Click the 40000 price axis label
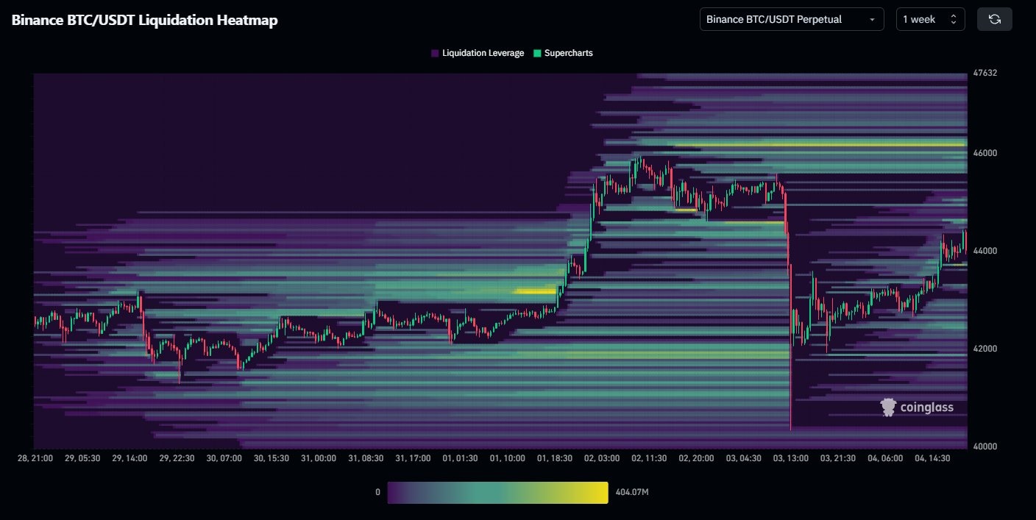Viewport: 1036px width, 520px height. click(x=984, y=446)
